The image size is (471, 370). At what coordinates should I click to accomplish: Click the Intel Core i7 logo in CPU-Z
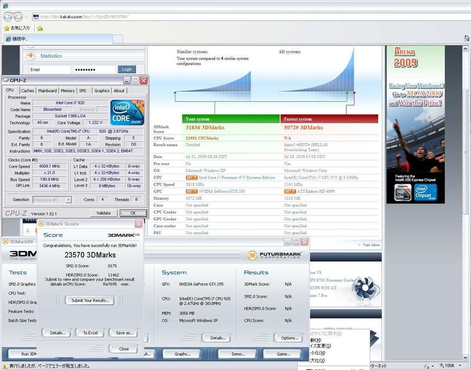pyautogui.click(x=127, y=113)
